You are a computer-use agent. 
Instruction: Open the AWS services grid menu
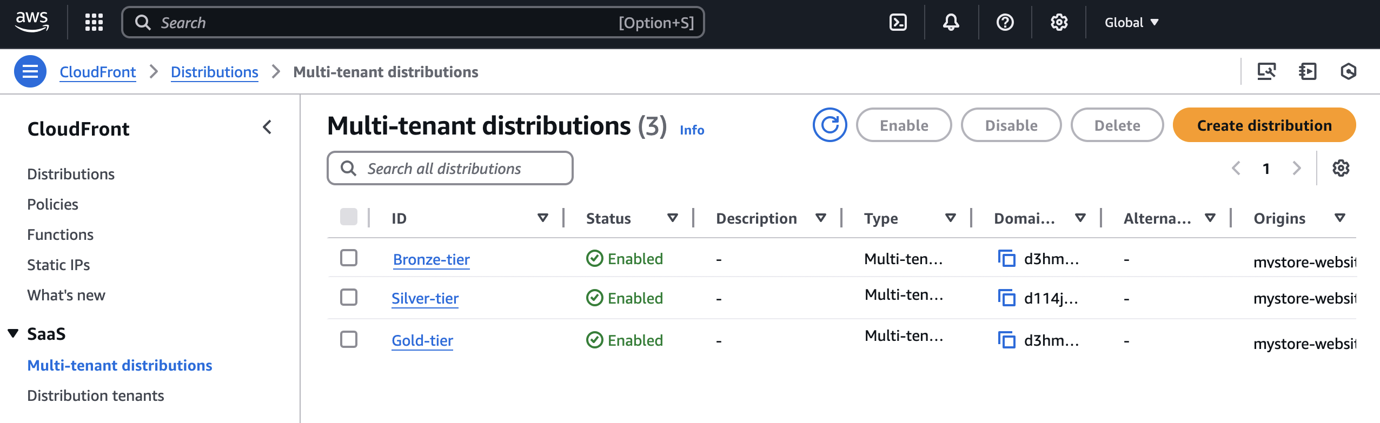94,23
